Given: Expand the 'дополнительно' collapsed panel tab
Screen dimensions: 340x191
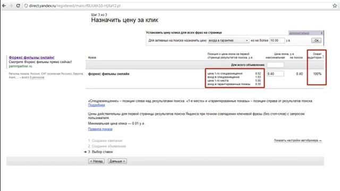Looking at the screenshot, I should [306, 33].
